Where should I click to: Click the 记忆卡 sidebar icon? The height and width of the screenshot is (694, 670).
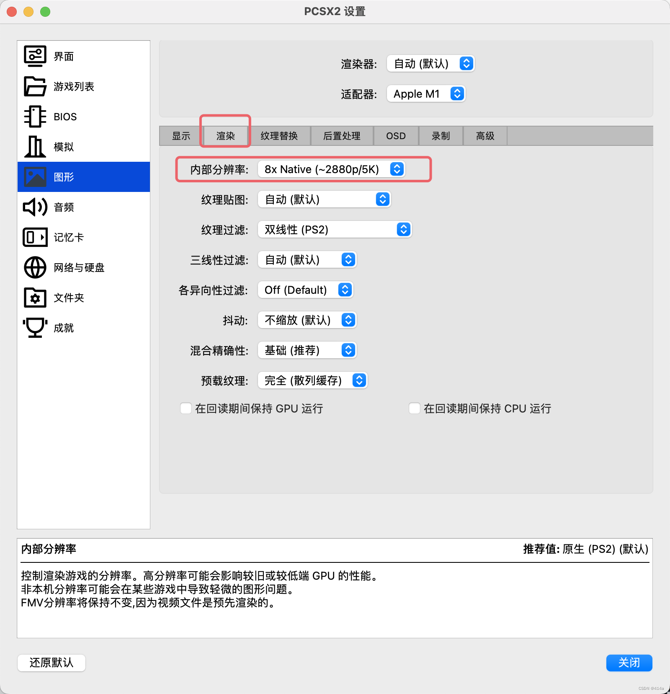click(67, 237)
